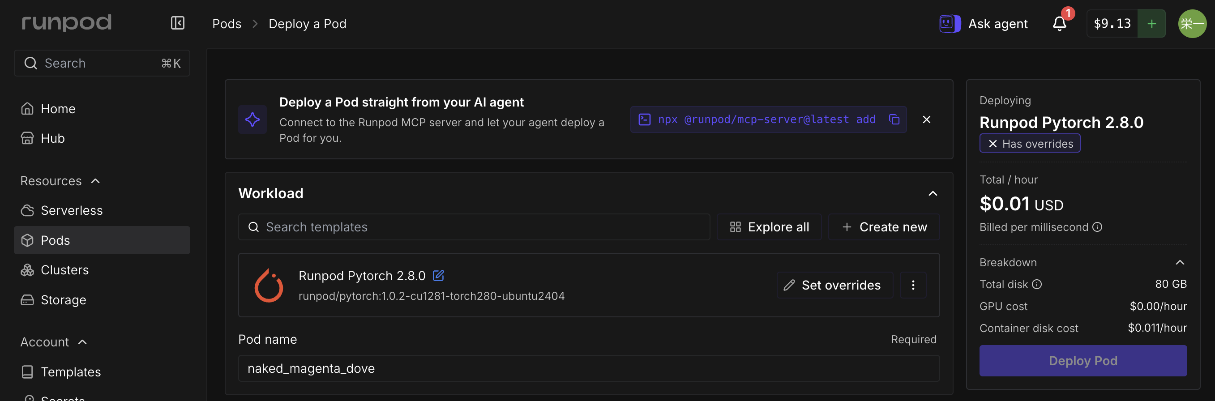Collapse the Breakdown section
1215x401 pixels.
[1180, 262]
